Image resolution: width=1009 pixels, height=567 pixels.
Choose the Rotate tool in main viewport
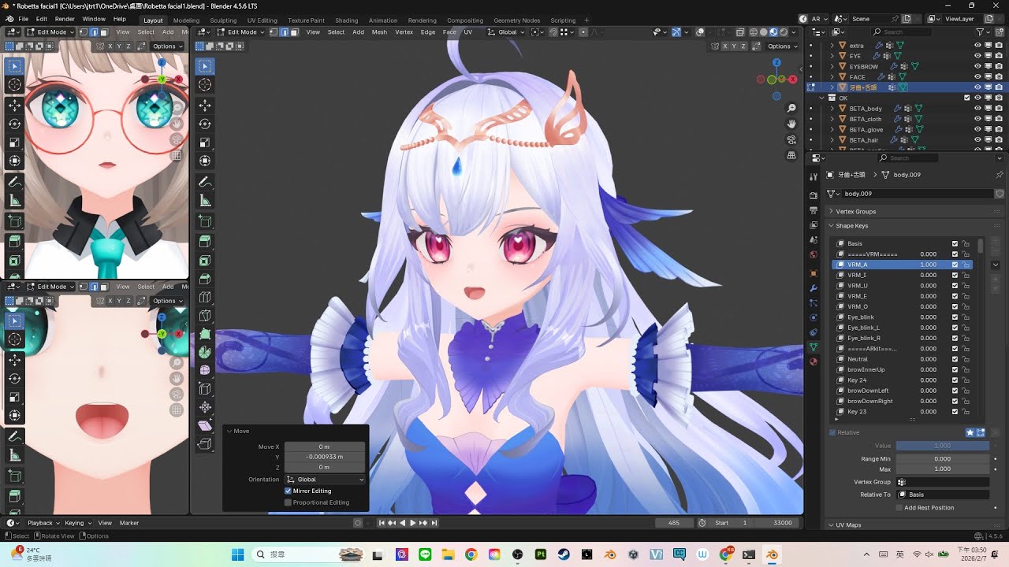(x=205, y=124)
